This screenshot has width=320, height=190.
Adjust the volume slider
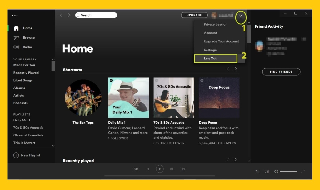(x=288, y=172)
